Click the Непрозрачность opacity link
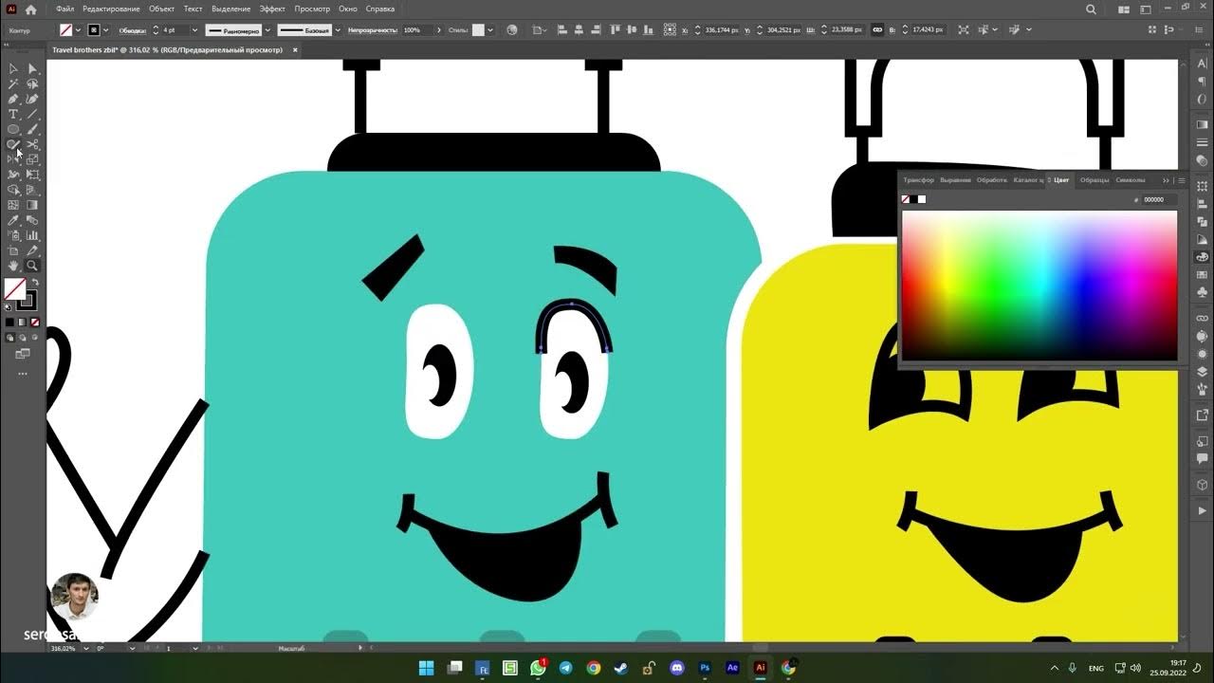The width and height of the screenshot is (1214, 683). tap(371, 30)
